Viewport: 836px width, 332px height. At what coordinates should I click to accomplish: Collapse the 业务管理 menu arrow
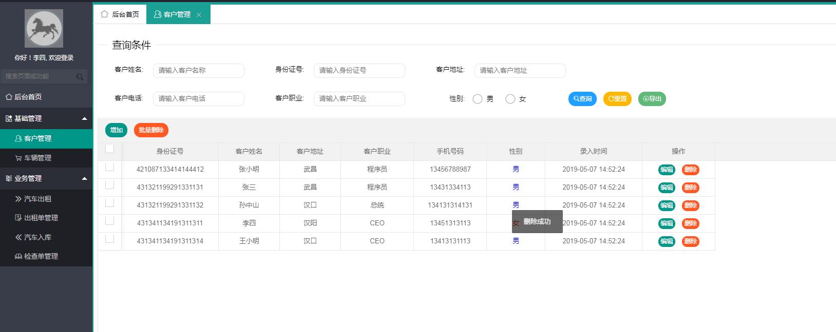click(85, 178)
